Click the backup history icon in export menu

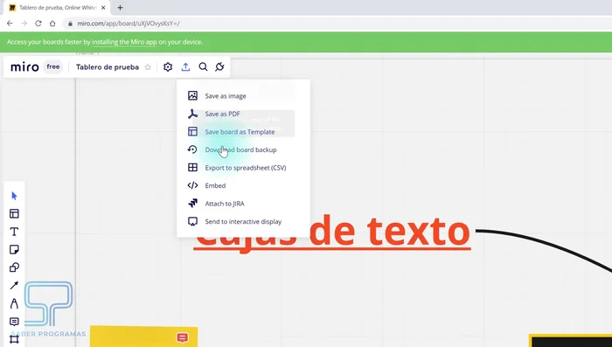[192, 149]
